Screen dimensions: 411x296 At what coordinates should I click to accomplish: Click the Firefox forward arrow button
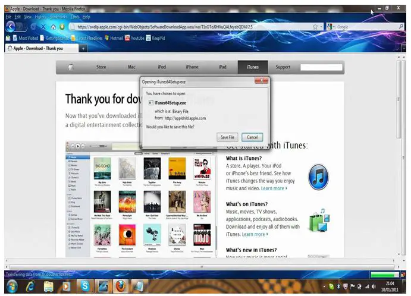pyautogui.click(x=21, y=27)
